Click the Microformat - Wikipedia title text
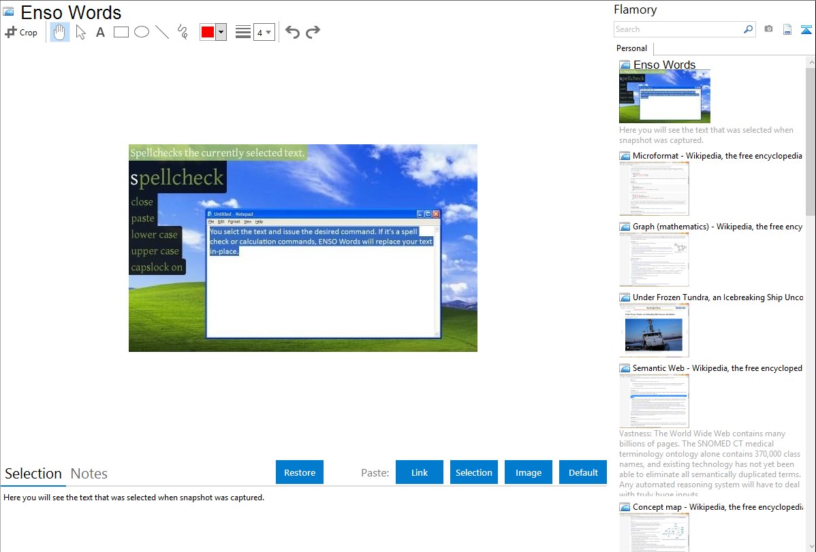The height and width of the screenshot is (552, 816). tap(717, 156)
